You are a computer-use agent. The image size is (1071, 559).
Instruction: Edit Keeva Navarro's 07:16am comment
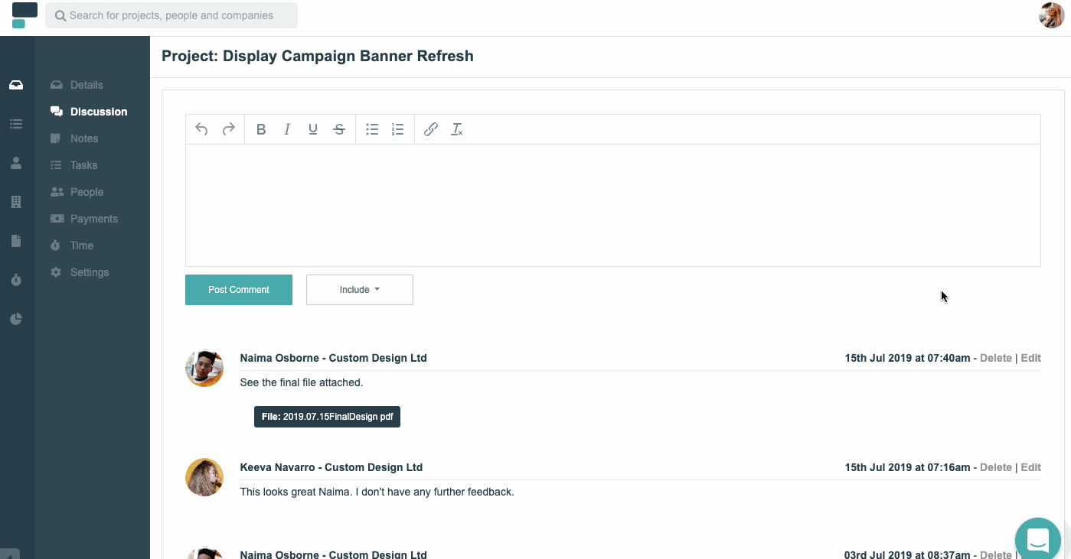(x=1030, y=467)
